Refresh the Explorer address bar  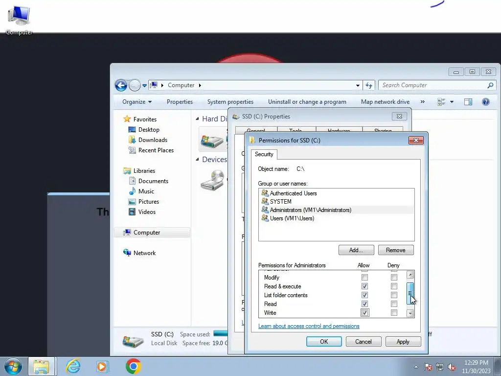pyautogui.click(x=369, y=85)
